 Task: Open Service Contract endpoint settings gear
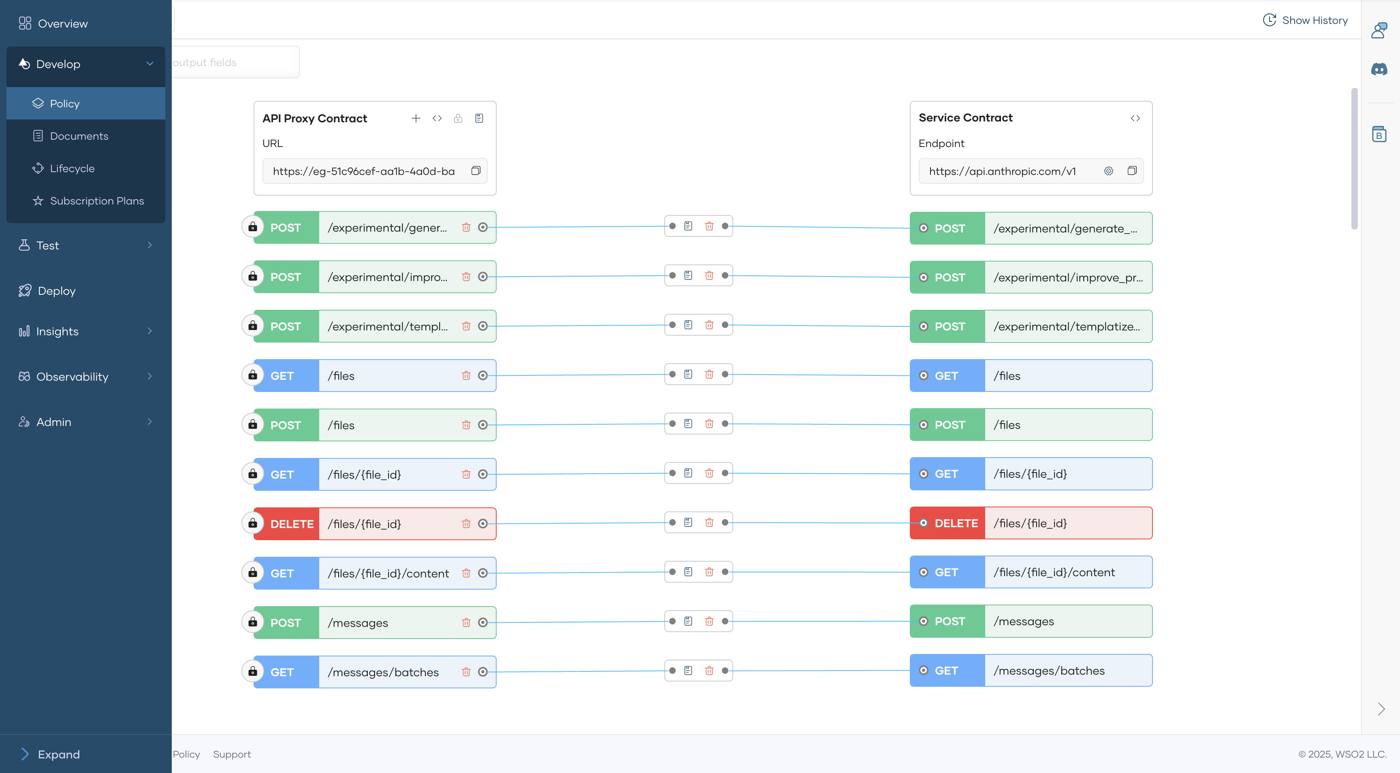[x=1108, y=171]
